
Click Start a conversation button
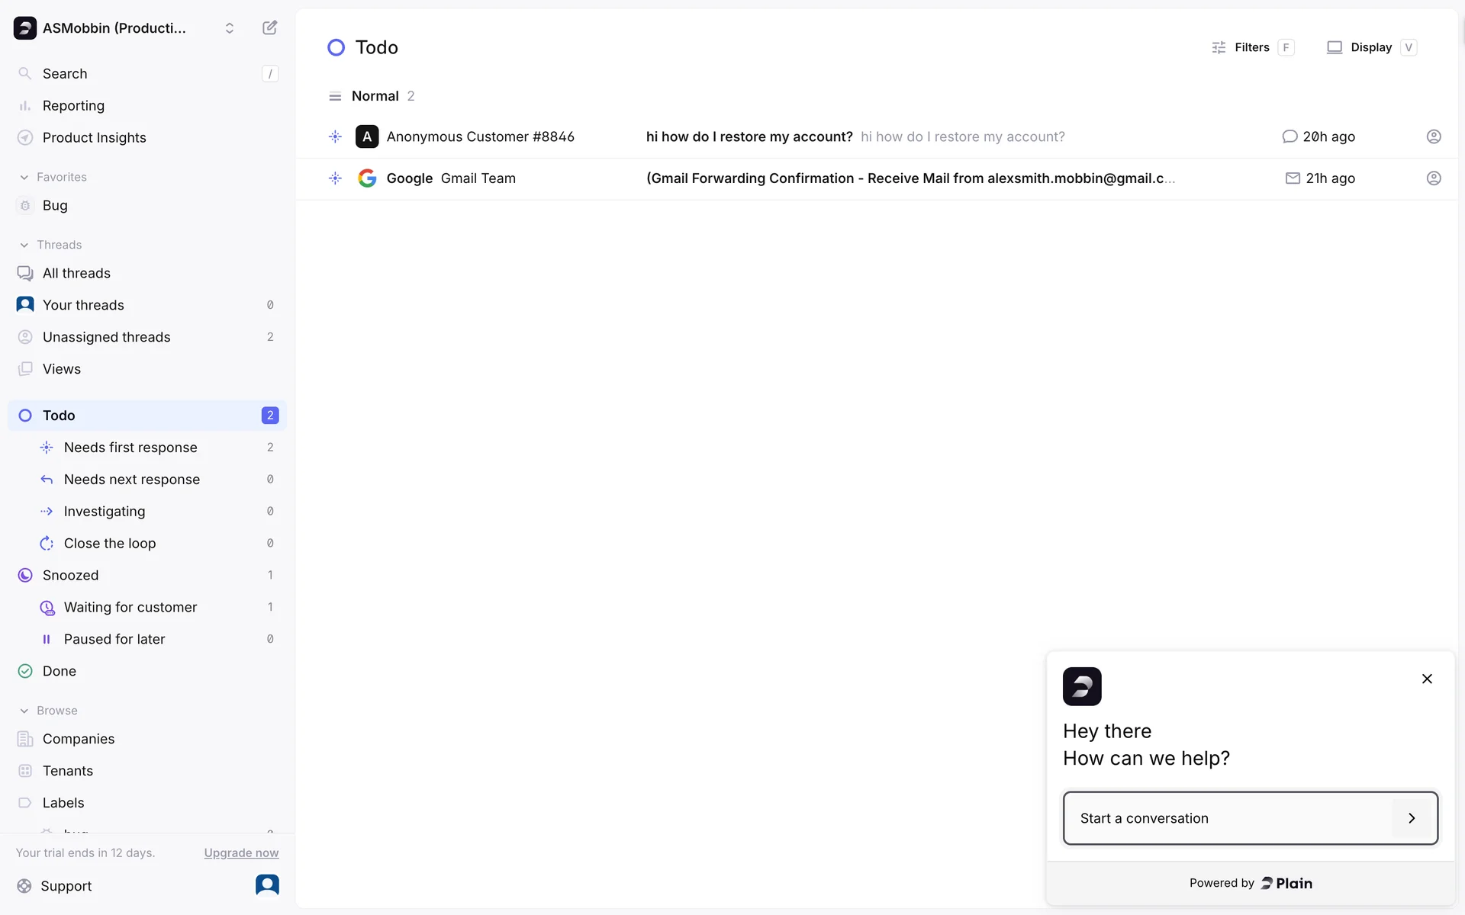(x=1250, y=818)
